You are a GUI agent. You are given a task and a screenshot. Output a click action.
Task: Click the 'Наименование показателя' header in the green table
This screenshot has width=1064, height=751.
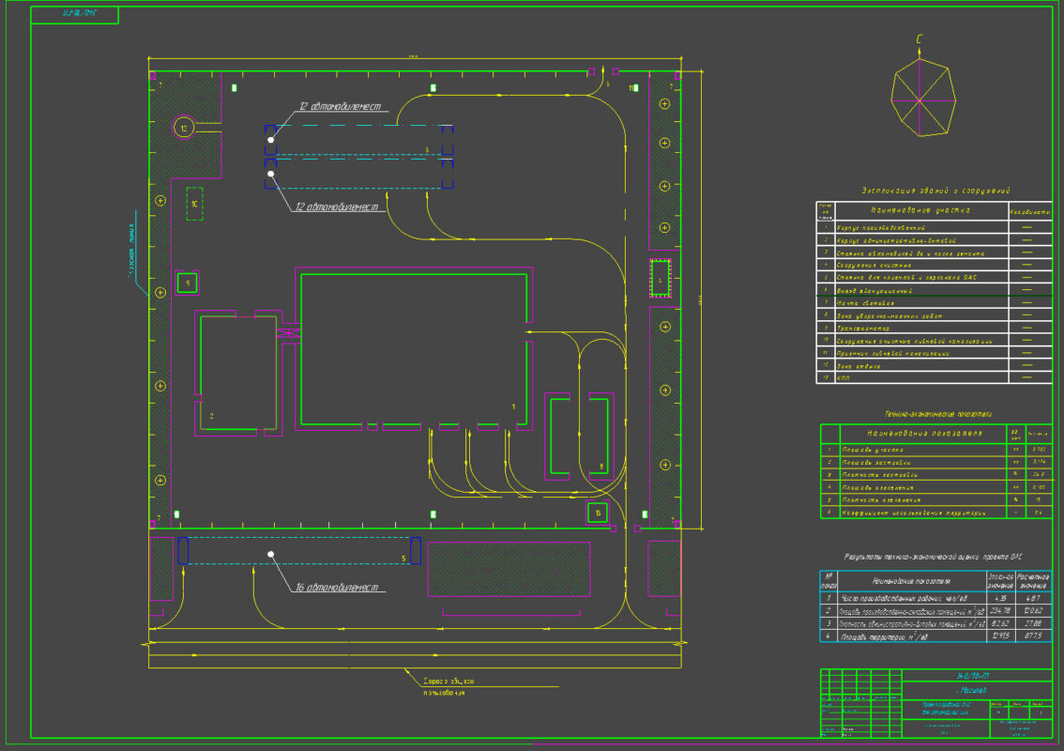pos(923,433)
